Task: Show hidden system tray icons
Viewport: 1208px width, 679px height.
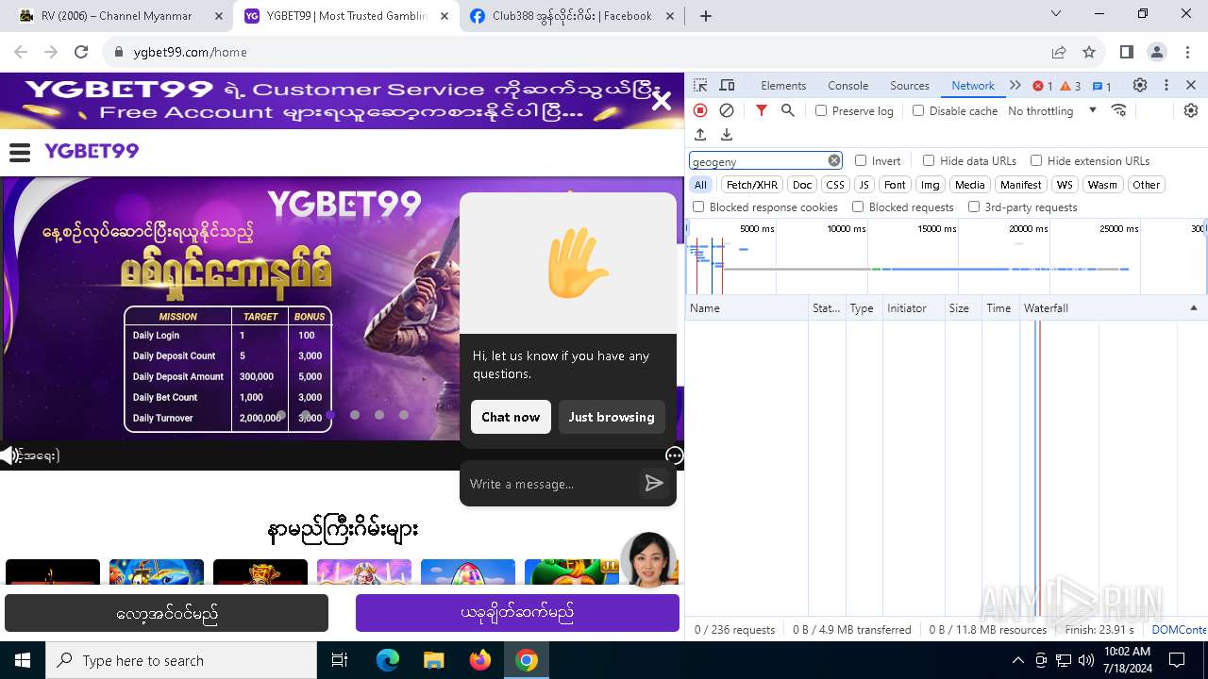Action: point(1017,660)
